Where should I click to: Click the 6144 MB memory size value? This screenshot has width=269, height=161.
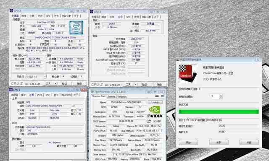pos(116,150)
